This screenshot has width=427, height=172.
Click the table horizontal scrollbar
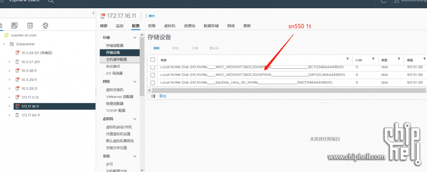[x=289, y=90]
